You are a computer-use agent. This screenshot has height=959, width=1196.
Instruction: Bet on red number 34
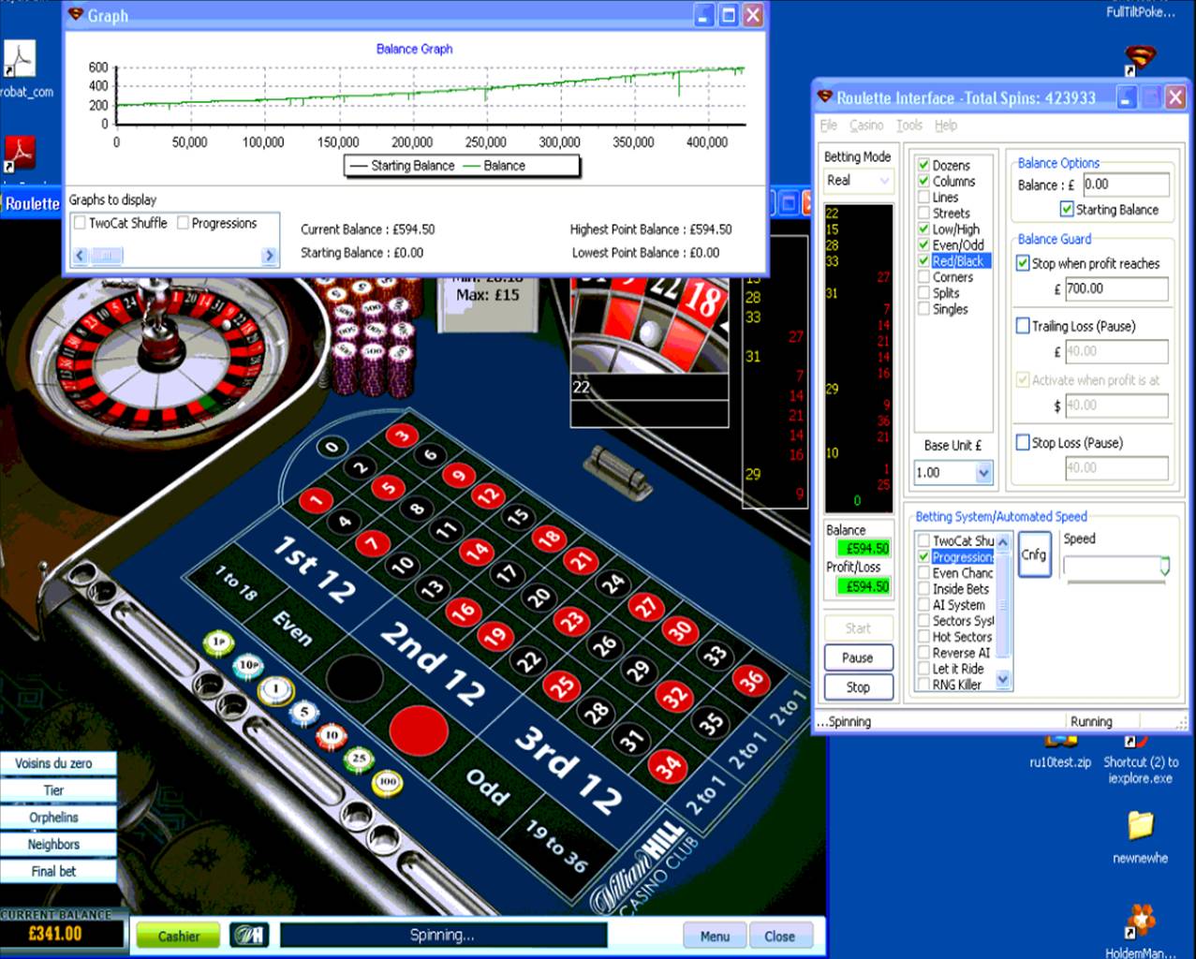[x=666, y=768]
